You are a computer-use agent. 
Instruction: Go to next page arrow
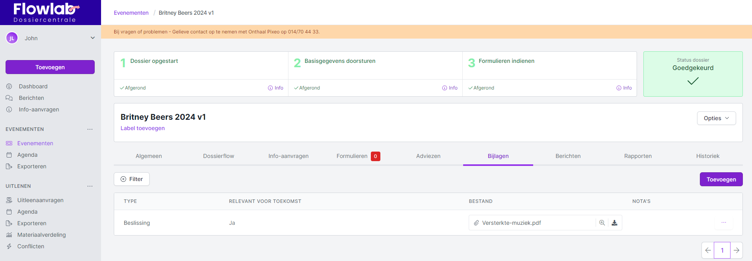tap(736, 250)
